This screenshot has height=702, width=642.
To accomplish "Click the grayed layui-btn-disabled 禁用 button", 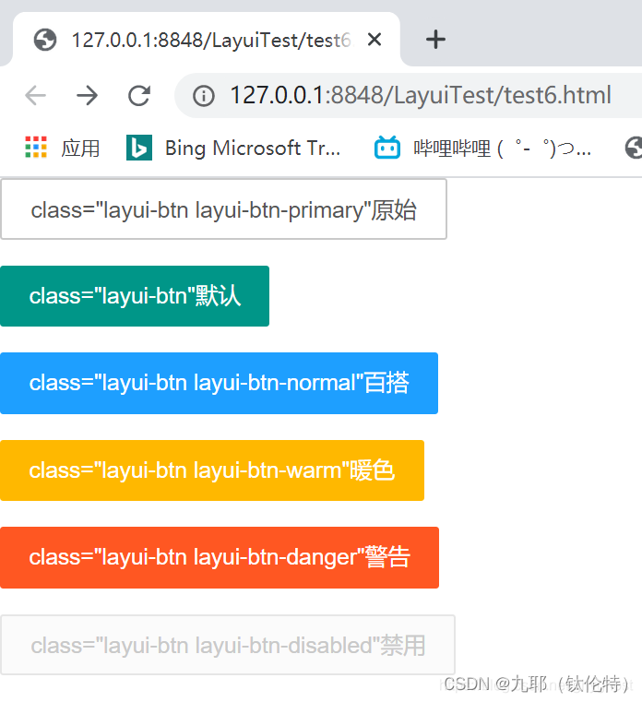I will click(x=228, y=645).
